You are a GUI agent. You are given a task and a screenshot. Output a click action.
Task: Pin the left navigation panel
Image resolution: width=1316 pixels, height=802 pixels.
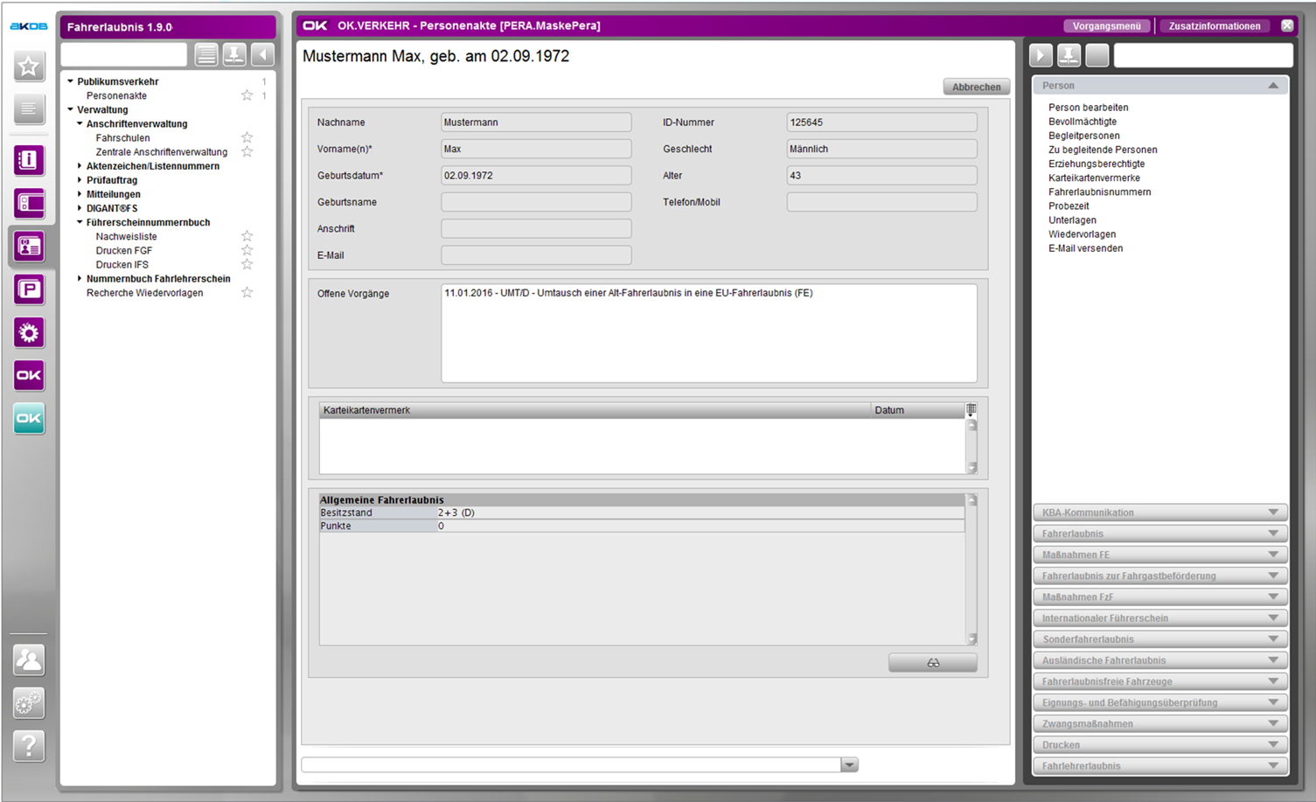coord(234,55)
